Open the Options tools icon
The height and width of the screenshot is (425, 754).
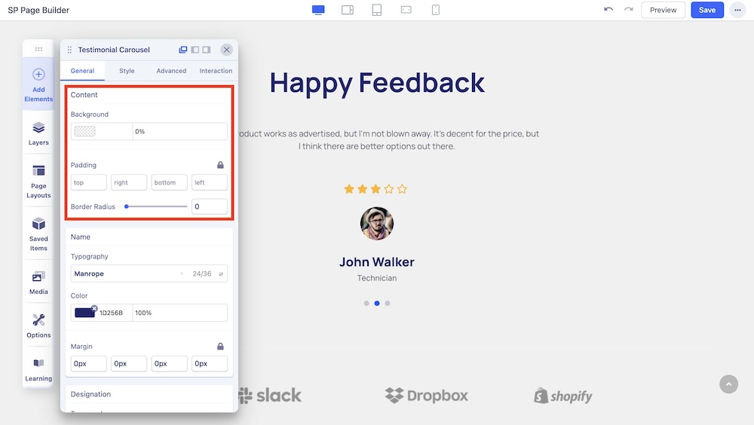coord(38,326)
